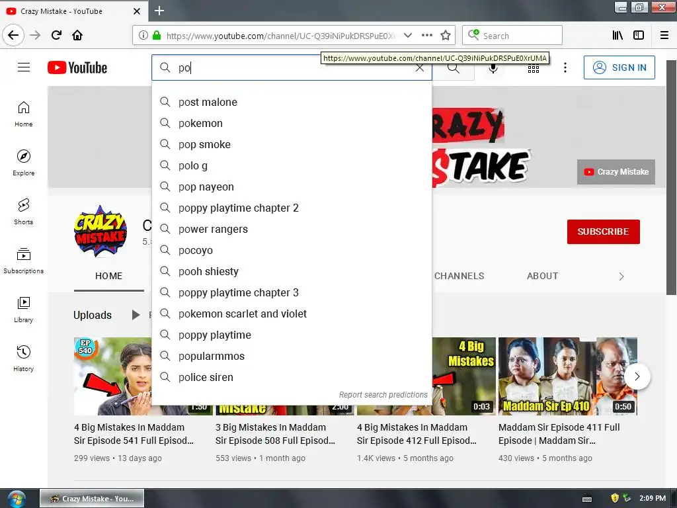677x508 pixels.
Task: Focus the browser Search field
Action: [512, 36]
